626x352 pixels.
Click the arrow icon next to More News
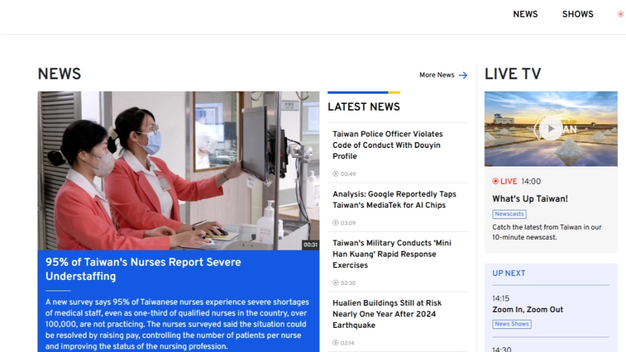click(x=462, y=74)
